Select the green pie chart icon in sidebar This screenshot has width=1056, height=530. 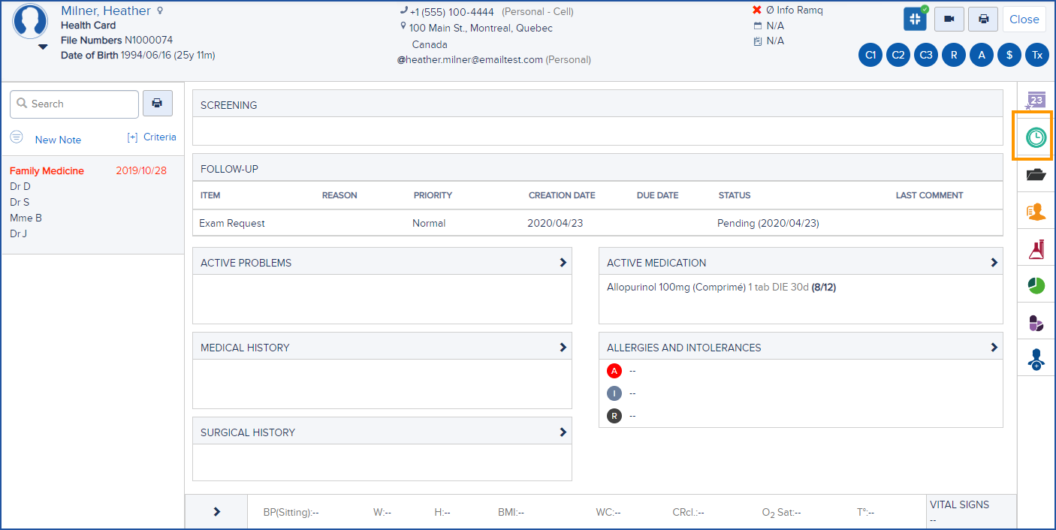pos(1035,285)
